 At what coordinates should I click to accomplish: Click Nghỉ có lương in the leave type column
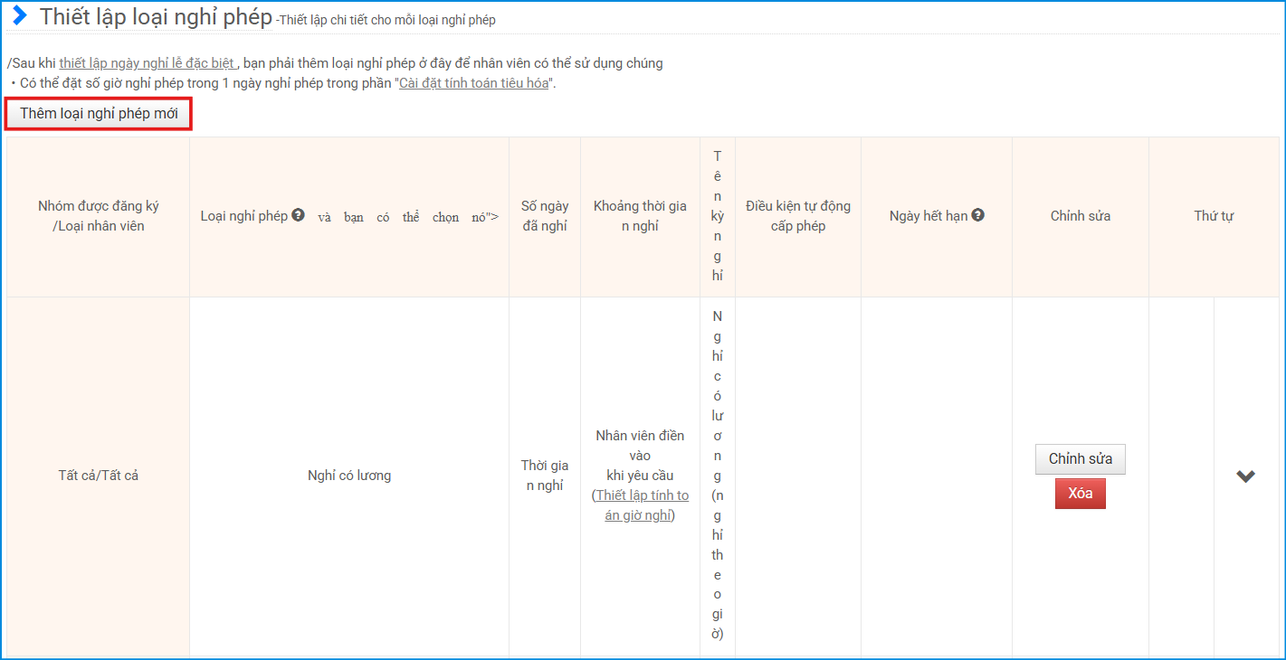pyautogui.click(x=349, y=476)
